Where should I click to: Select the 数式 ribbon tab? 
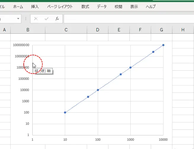[85, 6]
